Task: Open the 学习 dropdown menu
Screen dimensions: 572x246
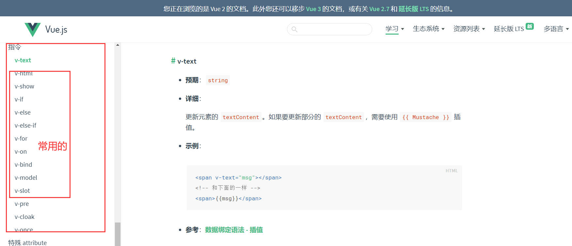Action: coord(395,29)
